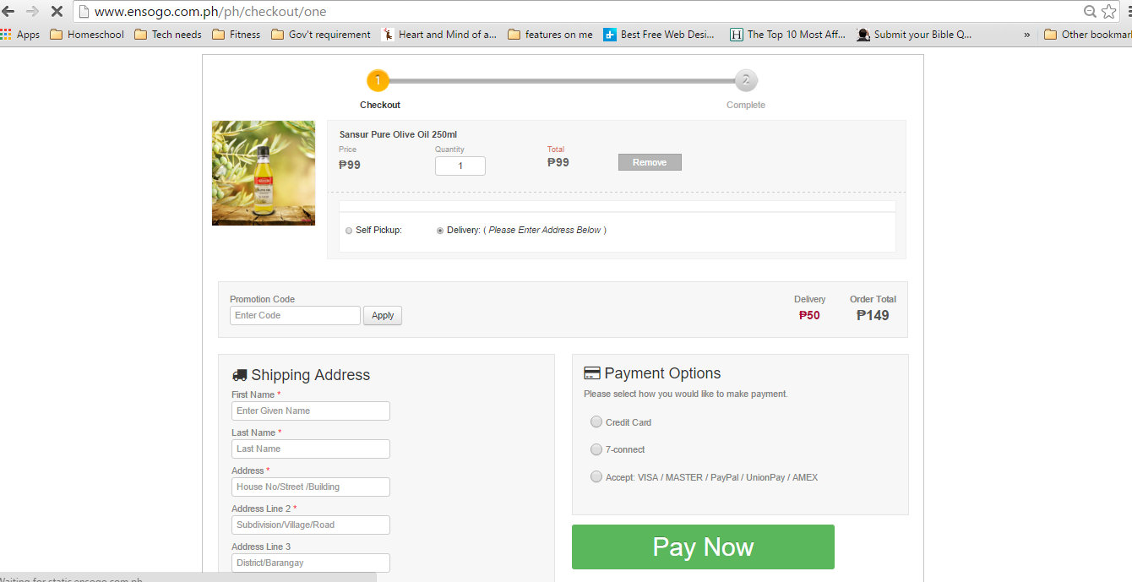Open Best Free Web Design bookmark
The height and width of the screenshot is (582, 1132).
tap(659, 35)
